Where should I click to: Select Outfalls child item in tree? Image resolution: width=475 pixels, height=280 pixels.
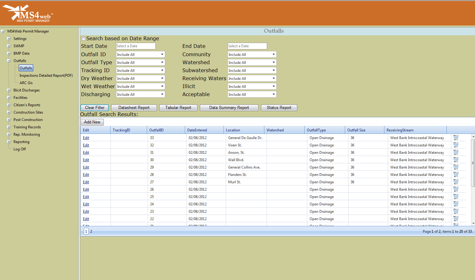point(26,68)
